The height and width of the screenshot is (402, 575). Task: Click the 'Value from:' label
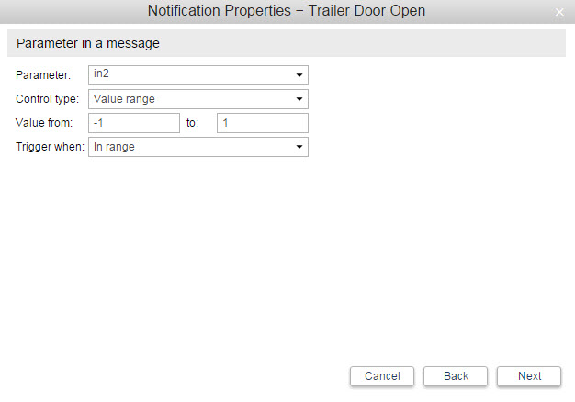pyautogui.click(x=44, y=123)
